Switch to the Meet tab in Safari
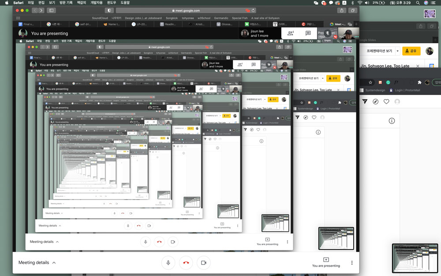Viewport: 441px width, 276px height. coord(340,24)
